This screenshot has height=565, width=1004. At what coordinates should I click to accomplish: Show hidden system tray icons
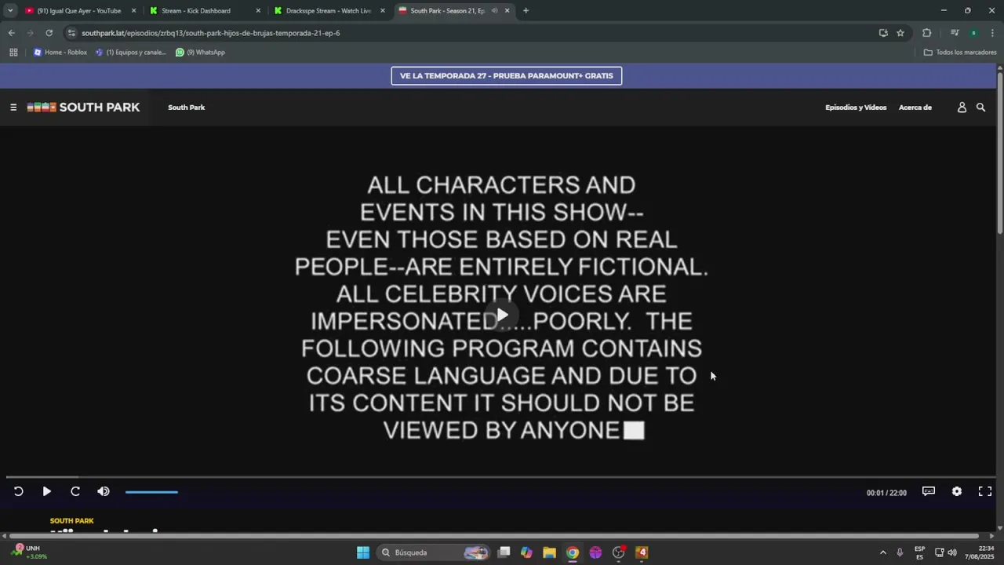tap(883, 552)
